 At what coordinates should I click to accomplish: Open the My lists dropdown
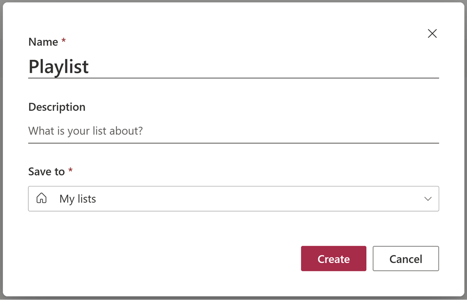233,199
